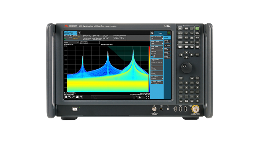Tap the FREQ hardware key
Viewport: 265px width, 149px height.
[180, 28]
